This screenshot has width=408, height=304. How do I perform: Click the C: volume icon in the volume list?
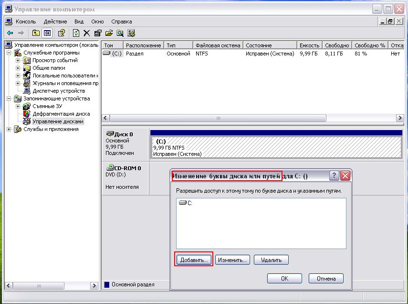coord(106,53)
